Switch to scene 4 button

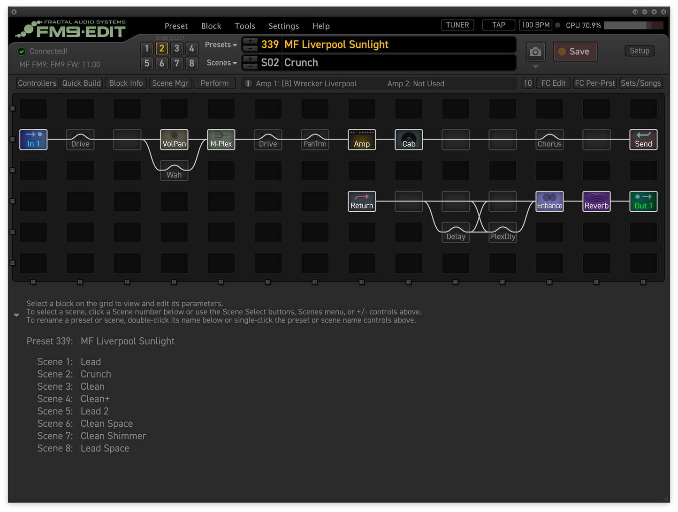[x=191, y=48]
